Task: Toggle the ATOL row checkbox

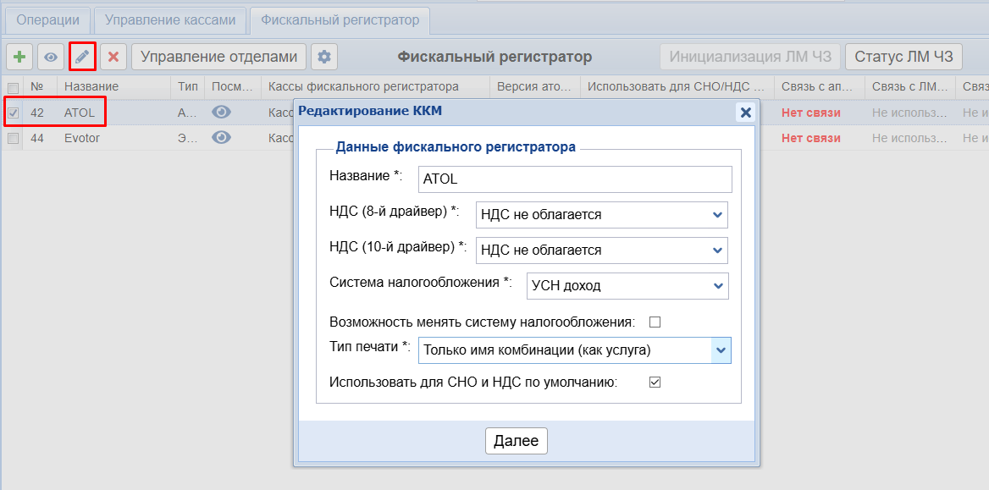Action: coord(14,113)
